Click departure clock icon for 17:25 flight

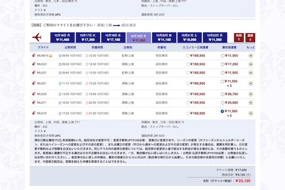pyautogui.click(x=60, y=114)
